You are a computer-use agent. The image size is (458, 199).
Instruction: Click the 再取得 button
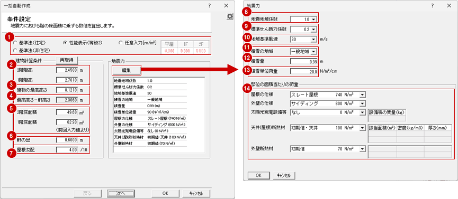pyautogui.click(x=67, y=60)
